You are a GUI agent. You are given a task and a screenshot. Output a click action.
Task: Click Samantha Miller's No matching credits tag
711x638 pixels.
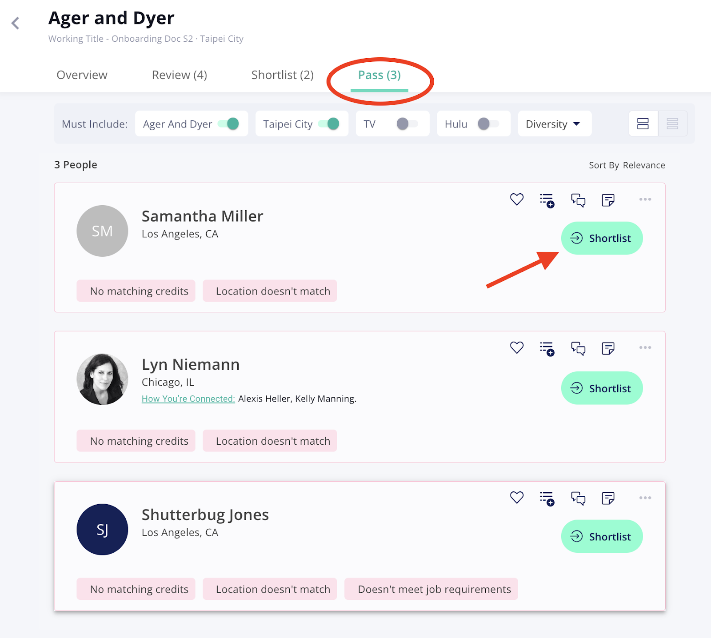(x=136, y=291)
